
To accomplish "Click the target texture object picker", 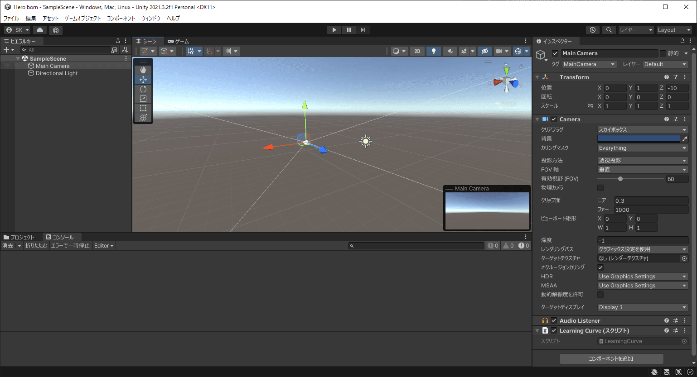I will pos(684,258).
